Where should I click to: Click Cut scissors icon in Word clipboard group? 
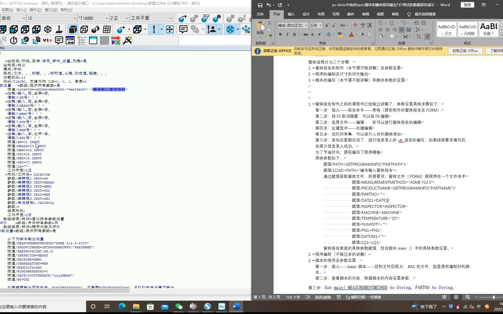pos(270,23)
